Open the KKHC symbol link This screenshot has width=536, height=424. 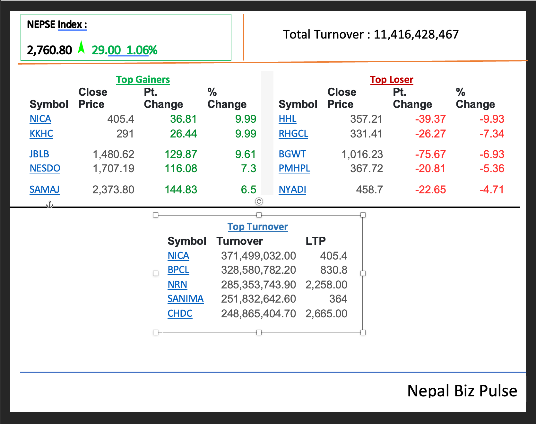[41, 134]
